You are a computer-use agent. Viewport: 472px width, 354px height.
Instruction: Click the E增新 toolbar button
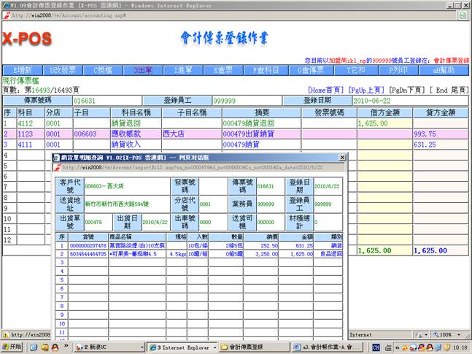[x=23, y=70]
